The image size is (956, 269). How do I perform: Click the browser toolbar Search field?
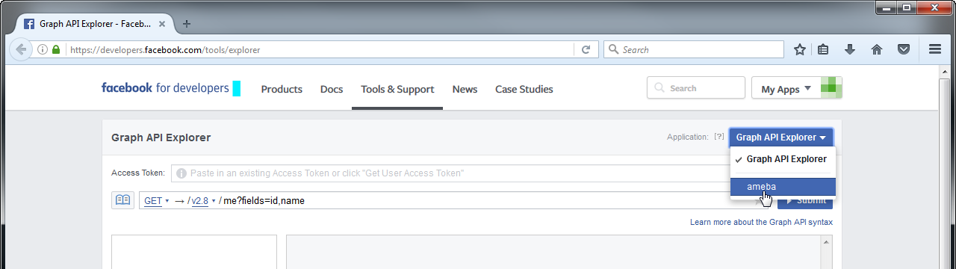[693, 50]
